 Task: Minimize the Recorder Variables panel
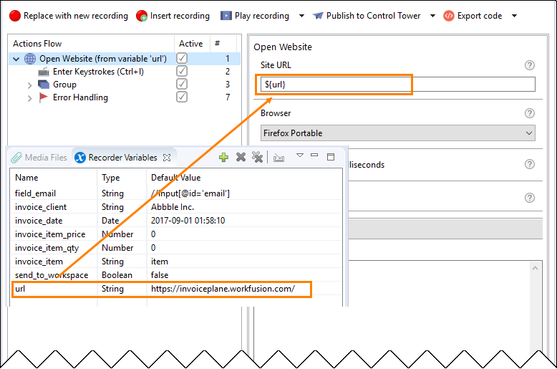click(314, 155)
